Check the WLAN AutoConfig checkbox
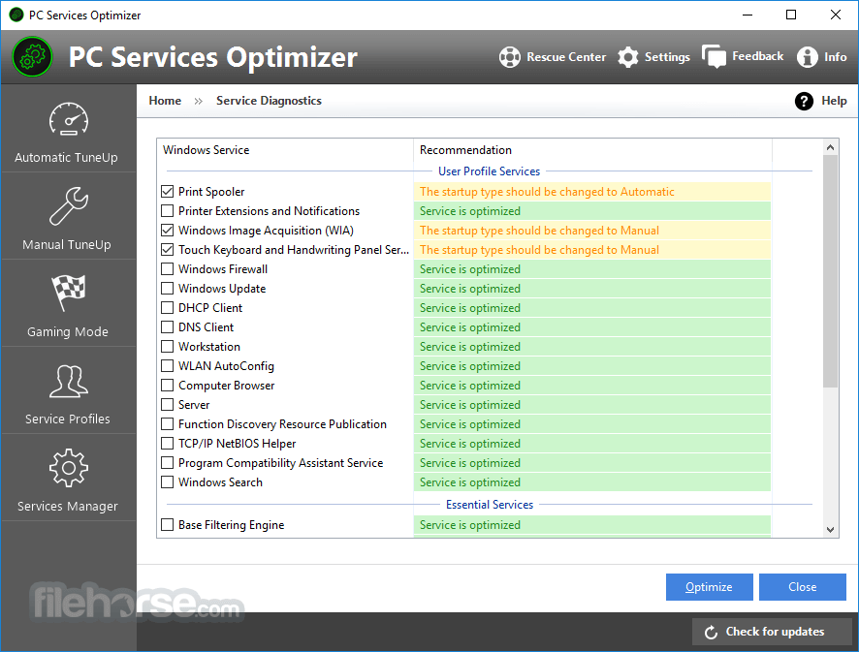This screenshot has height=652, width=859. tap(167, 365)
